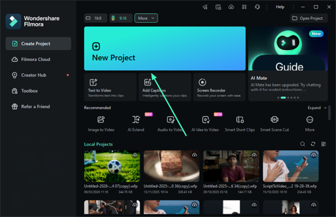Refresh the Local Projects list

[x=313, y=144]
